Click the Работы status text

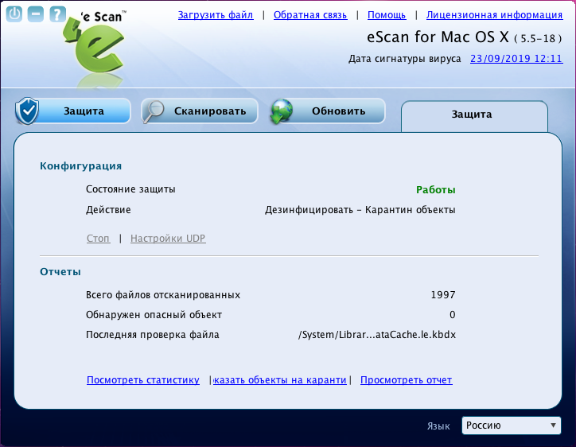436,190
